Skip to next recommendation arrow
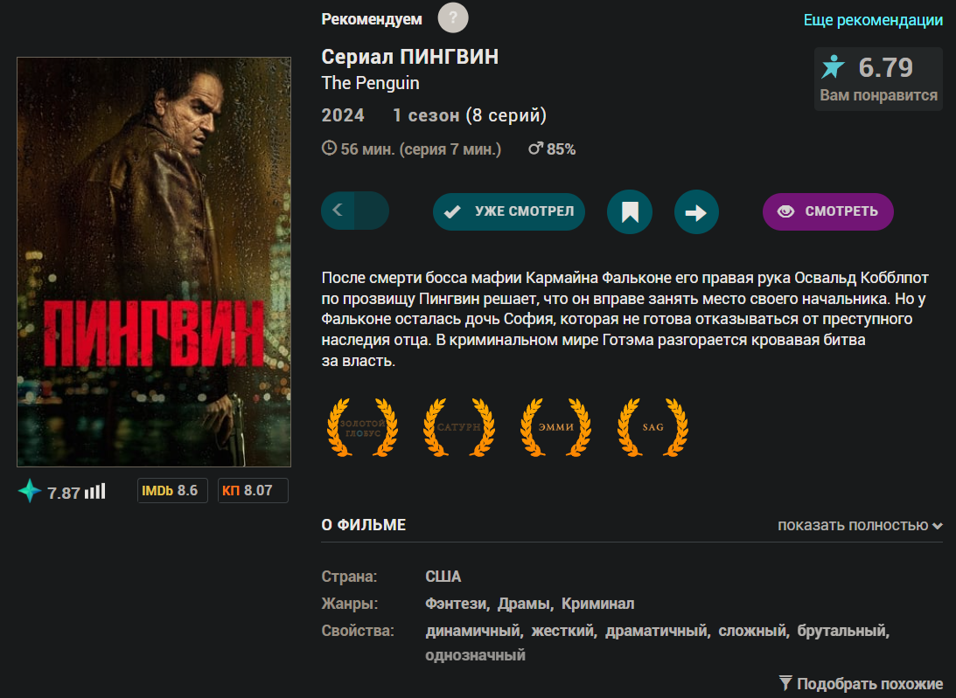Viewport: 956px width, 698px height. point(696,211)
